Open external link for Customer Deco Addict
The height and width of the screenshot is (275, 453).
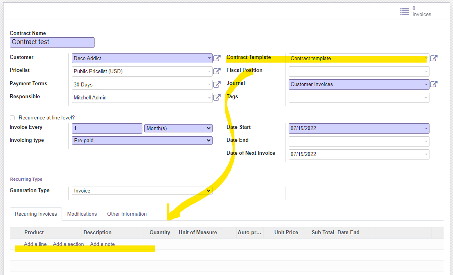(x=217, y=58)
